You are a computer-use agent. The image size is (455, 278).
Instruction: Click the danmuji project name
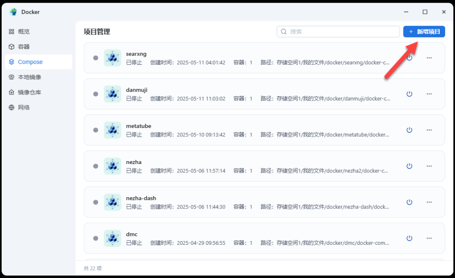pos(136,90)
